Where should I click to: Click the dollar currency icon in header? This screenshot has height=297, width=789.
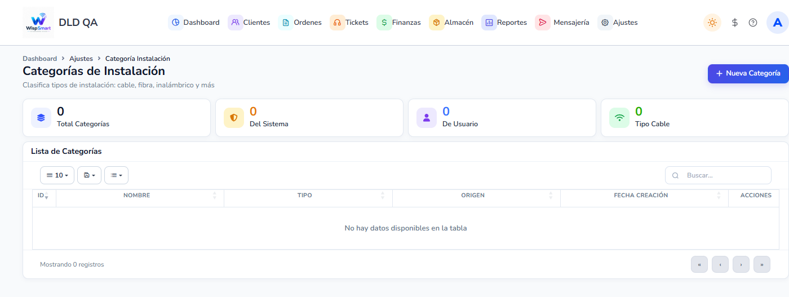[x=735, y=23]
